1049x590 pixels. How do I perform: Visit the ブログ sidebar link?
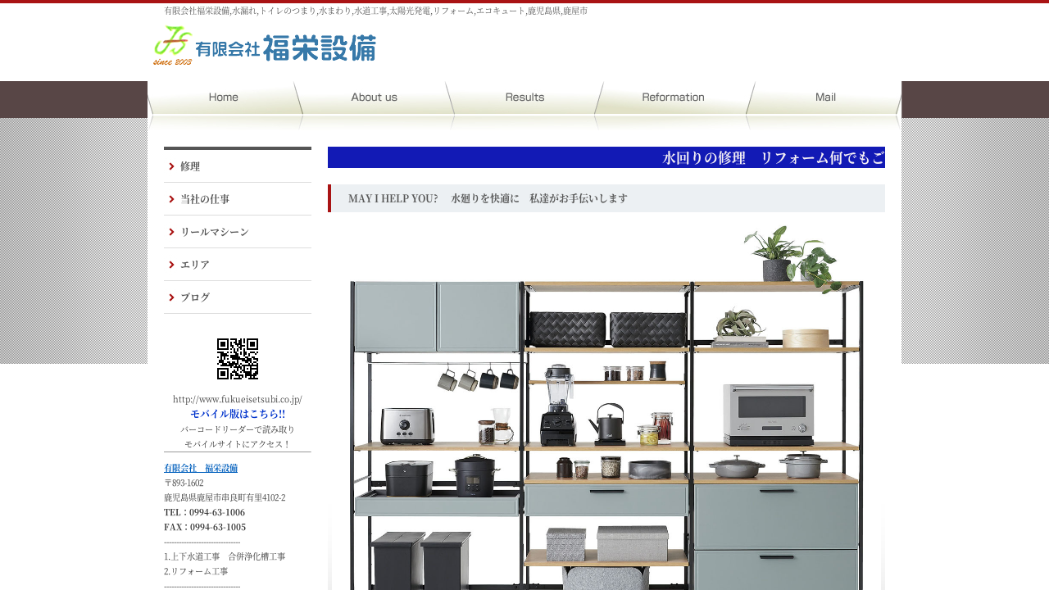tap(196, 297)
